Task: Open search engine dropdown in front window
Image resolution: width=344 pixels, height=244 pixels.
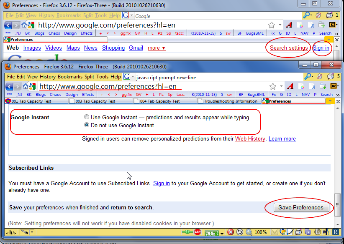Action: (133, 77)
